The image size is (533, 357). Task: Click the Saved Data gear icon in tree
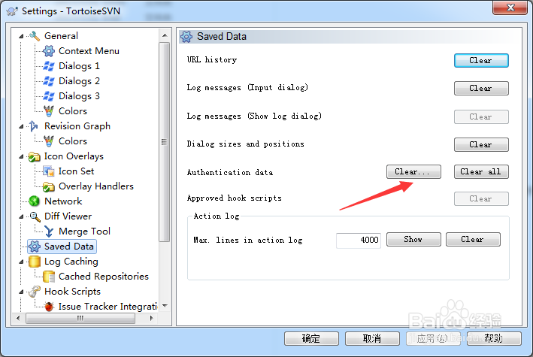click(x=35, y=247)
